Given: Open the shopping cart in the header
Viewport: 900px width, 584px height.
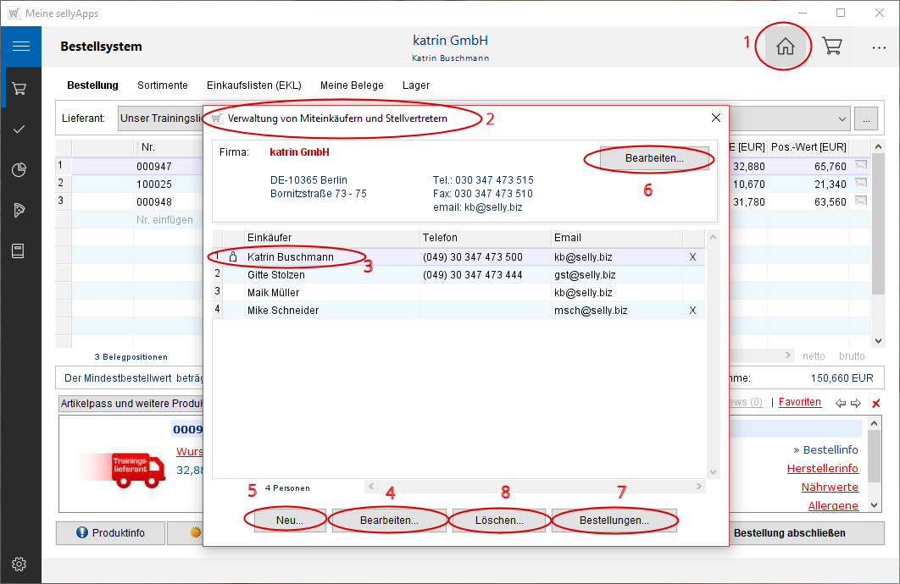Looking at the screenshot, I should click(832, 47).
